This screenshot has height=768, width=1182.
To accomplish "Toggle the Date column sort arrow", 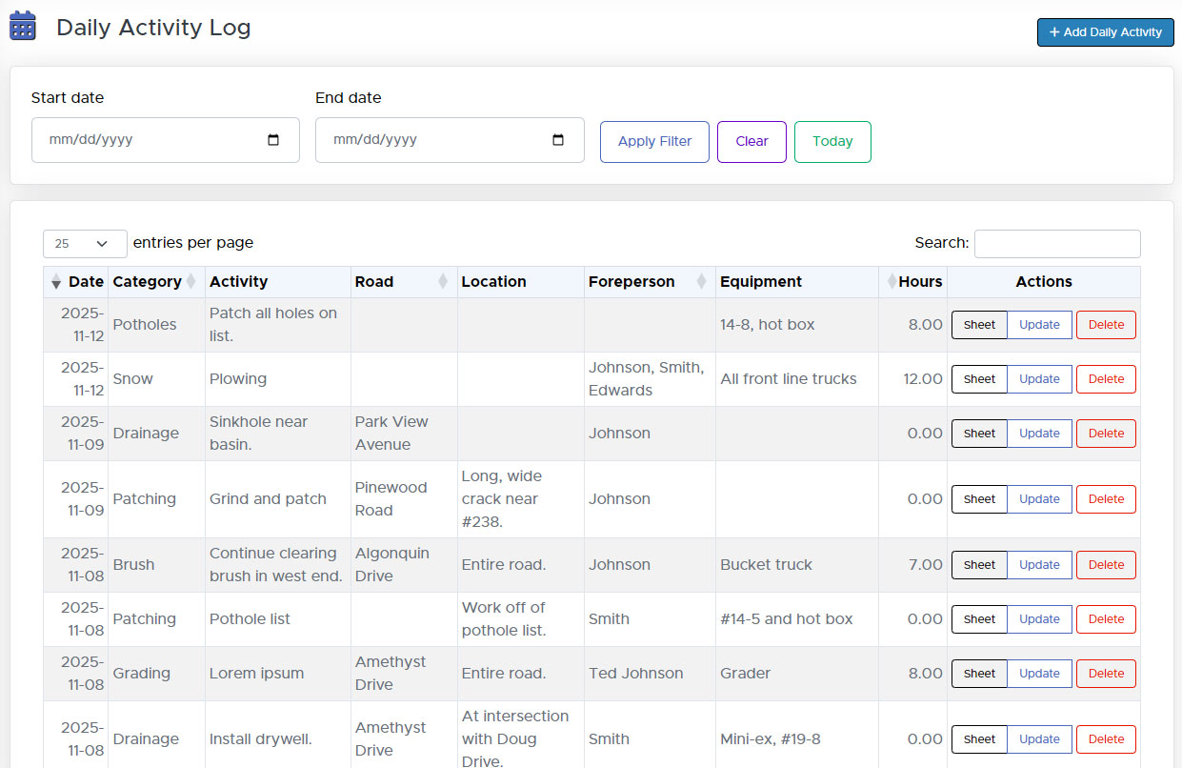I will pos(56,282).
